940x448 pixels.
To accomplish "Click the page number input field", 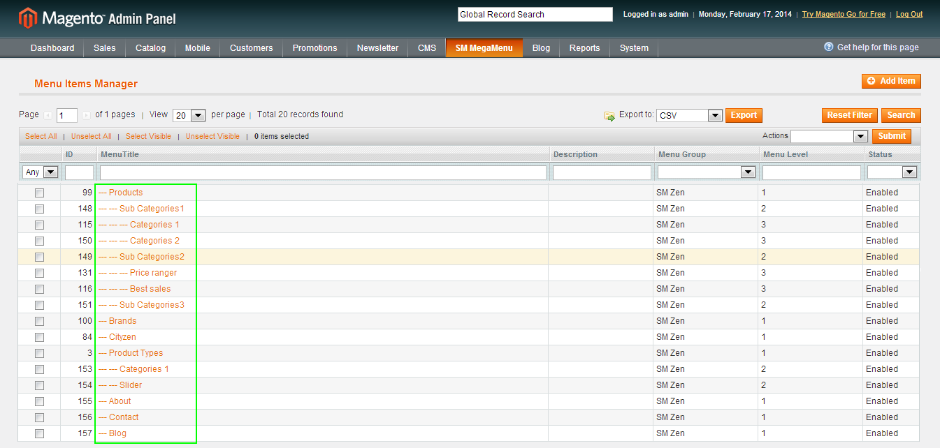I will coord(67,116).
